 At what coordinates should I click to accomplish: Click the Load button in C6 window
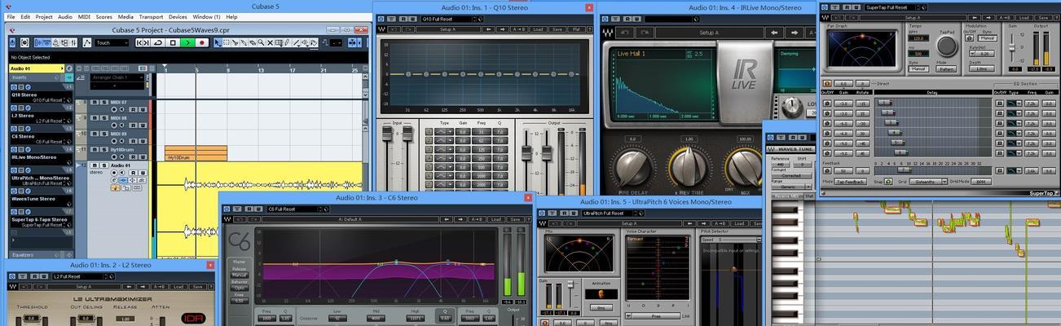click(495, 219)
